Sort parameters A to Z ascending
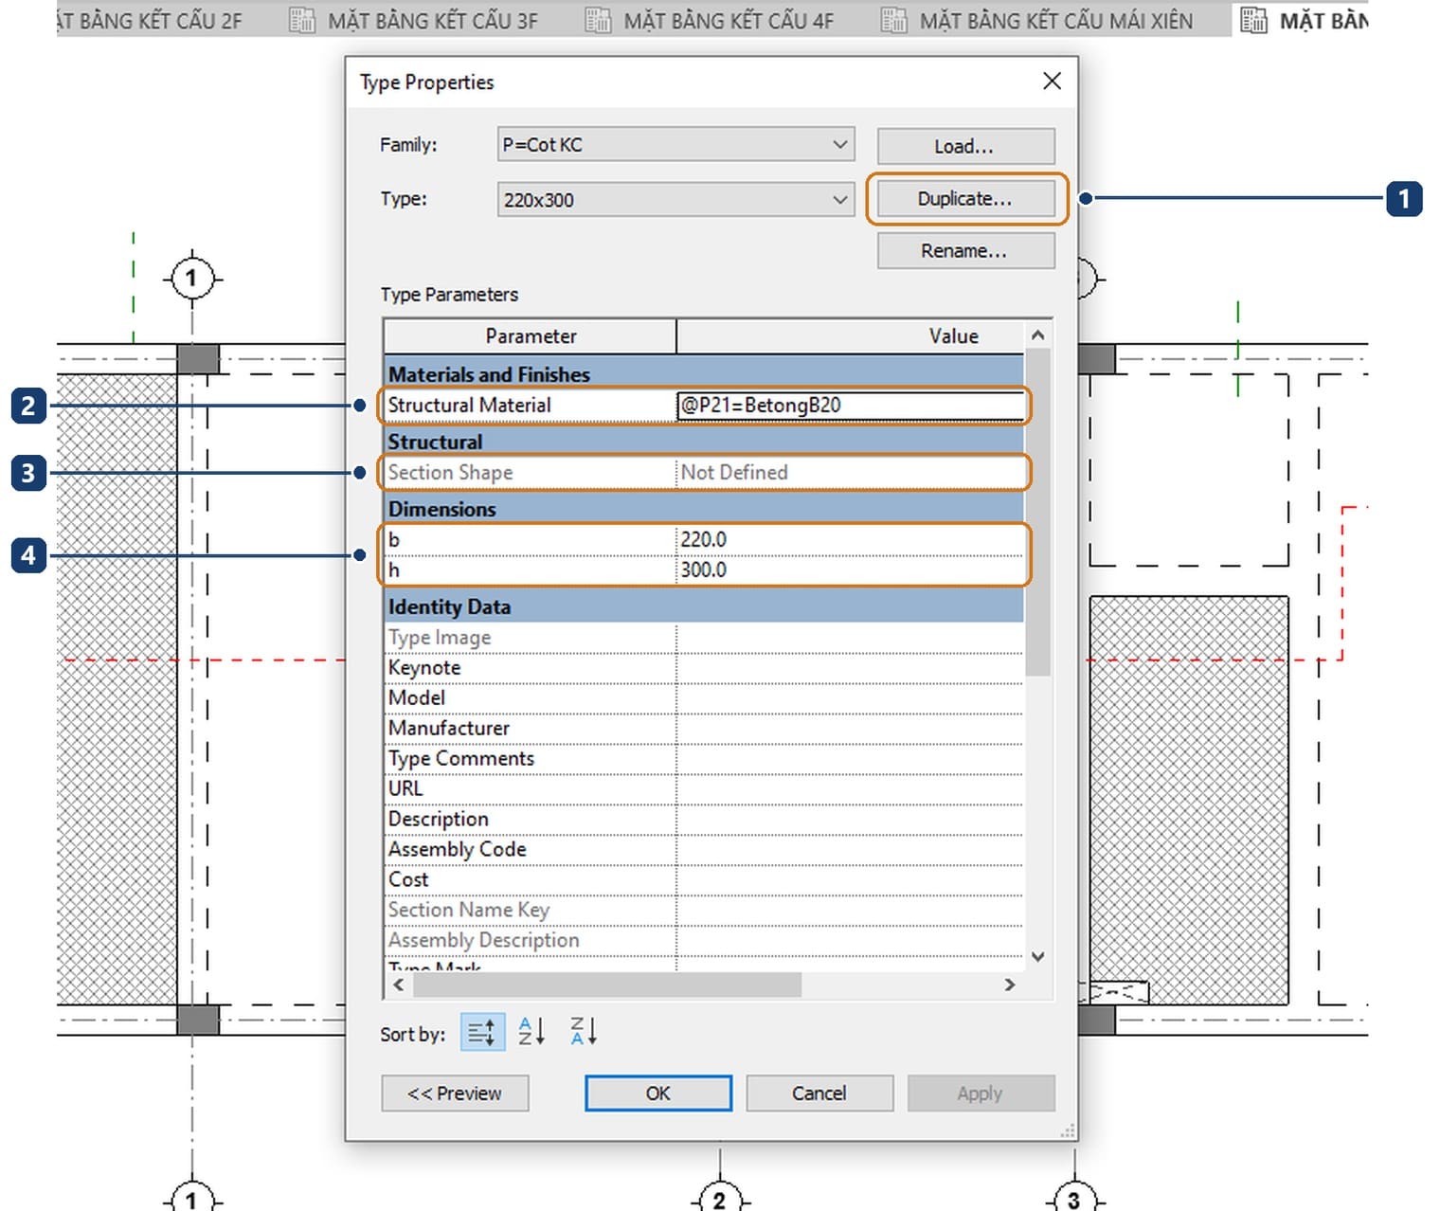 click(x=531, y=1031)
